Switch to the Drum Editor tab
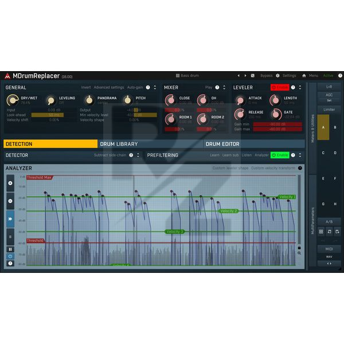This screenshot has height=344, width=344. 222,144
